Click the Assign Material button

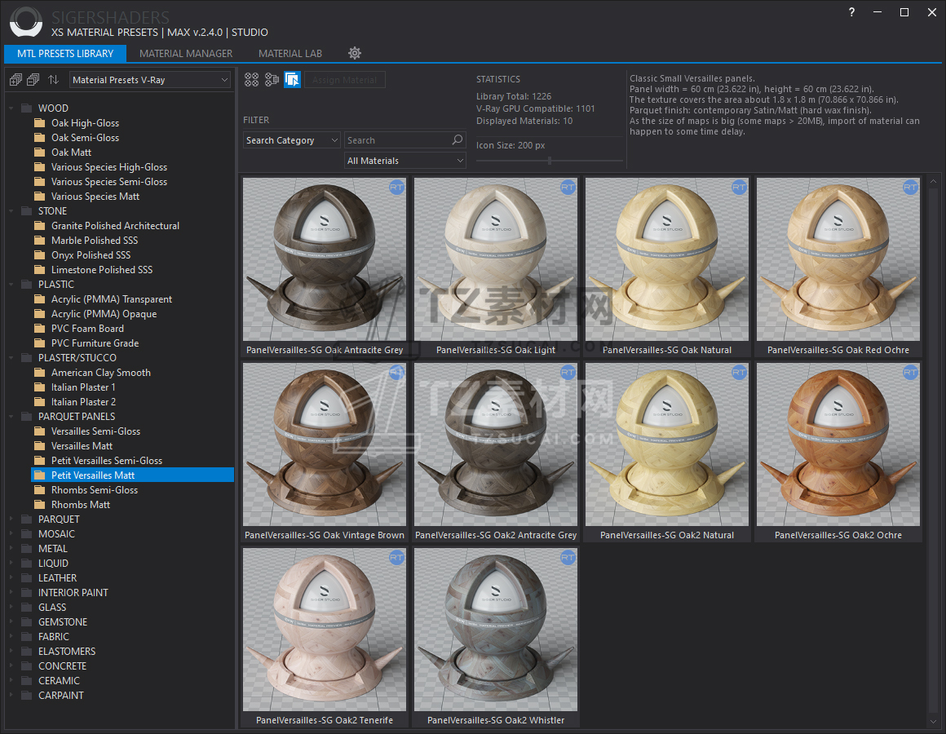click(x=344, y=80)
